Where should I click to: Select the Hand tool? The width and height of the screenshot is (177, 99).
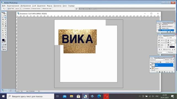(x=3, y=37)
